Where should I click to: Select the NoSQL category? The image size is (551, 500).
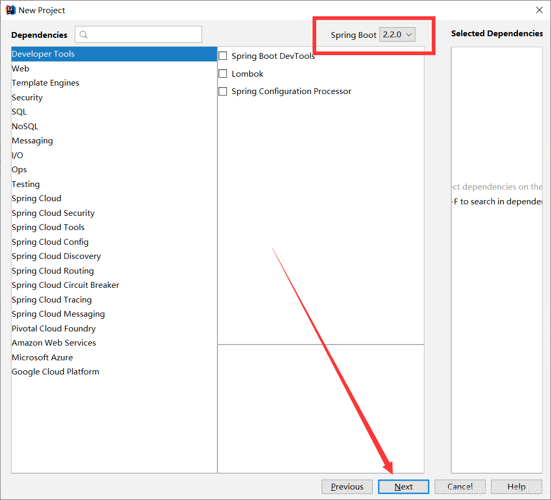point(114,126)
